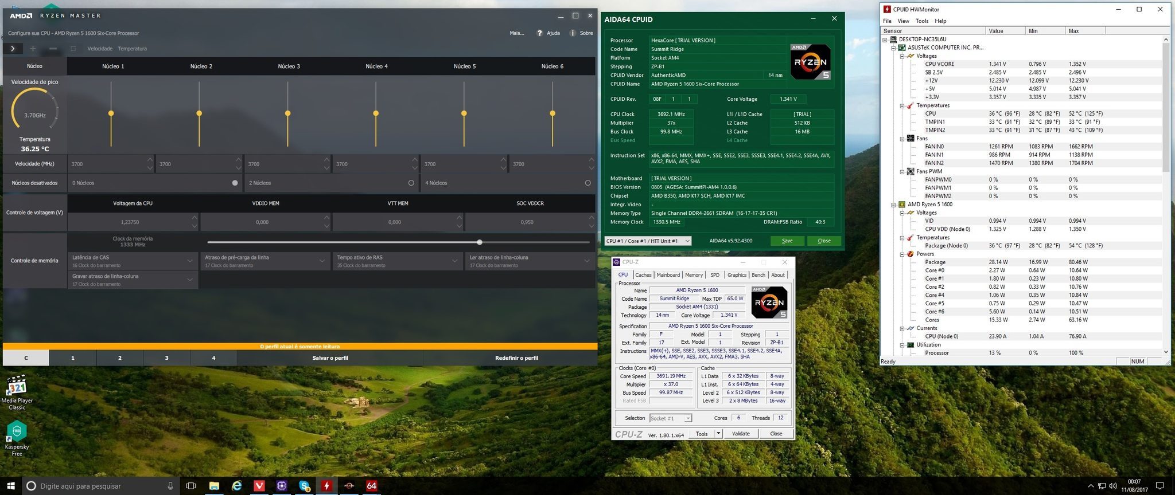
Task: Click Validate in CPU-Z
Action: coord(741,434)
